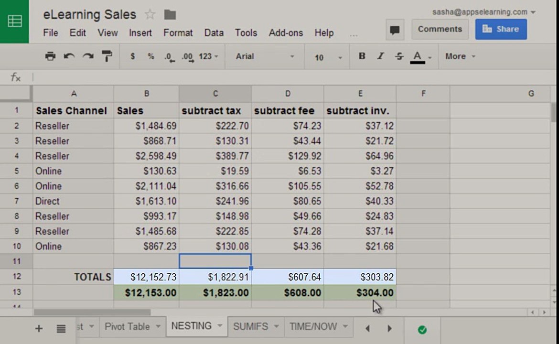Screen dimensions: 559x344
Task: Toggle italic formatting
Action: pos(380,56)
